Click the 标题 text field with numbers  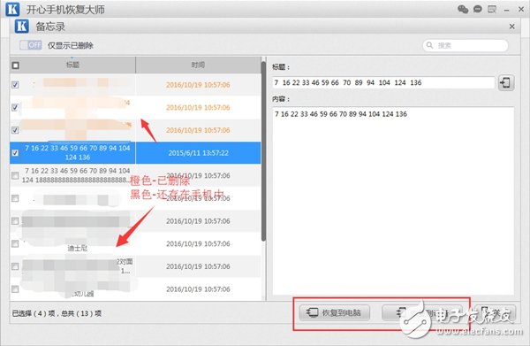[x=383, y=82]
